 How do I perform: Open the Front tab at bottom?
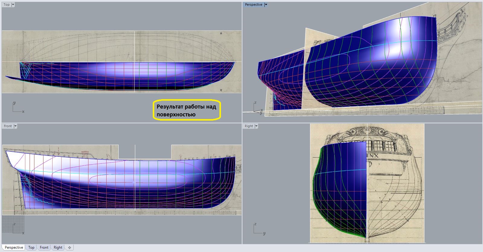(44, 247)
